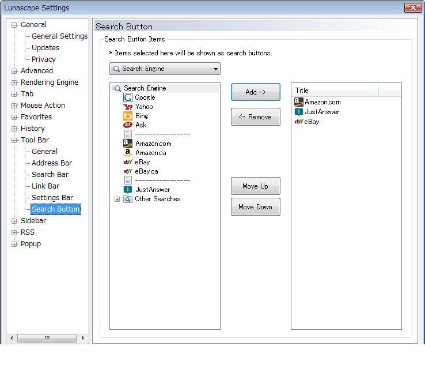
Task: Select "Amazon.ca" text in left list
Action: (x=151, y=153)
